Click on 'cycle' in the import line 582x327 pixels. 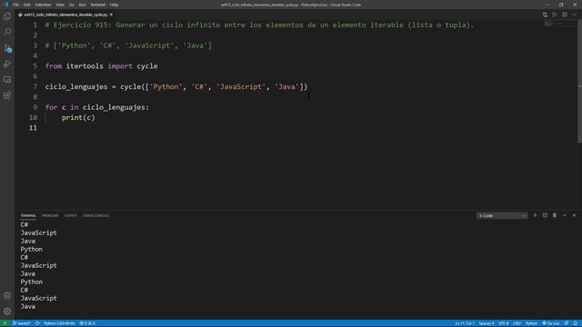[147, 66]
